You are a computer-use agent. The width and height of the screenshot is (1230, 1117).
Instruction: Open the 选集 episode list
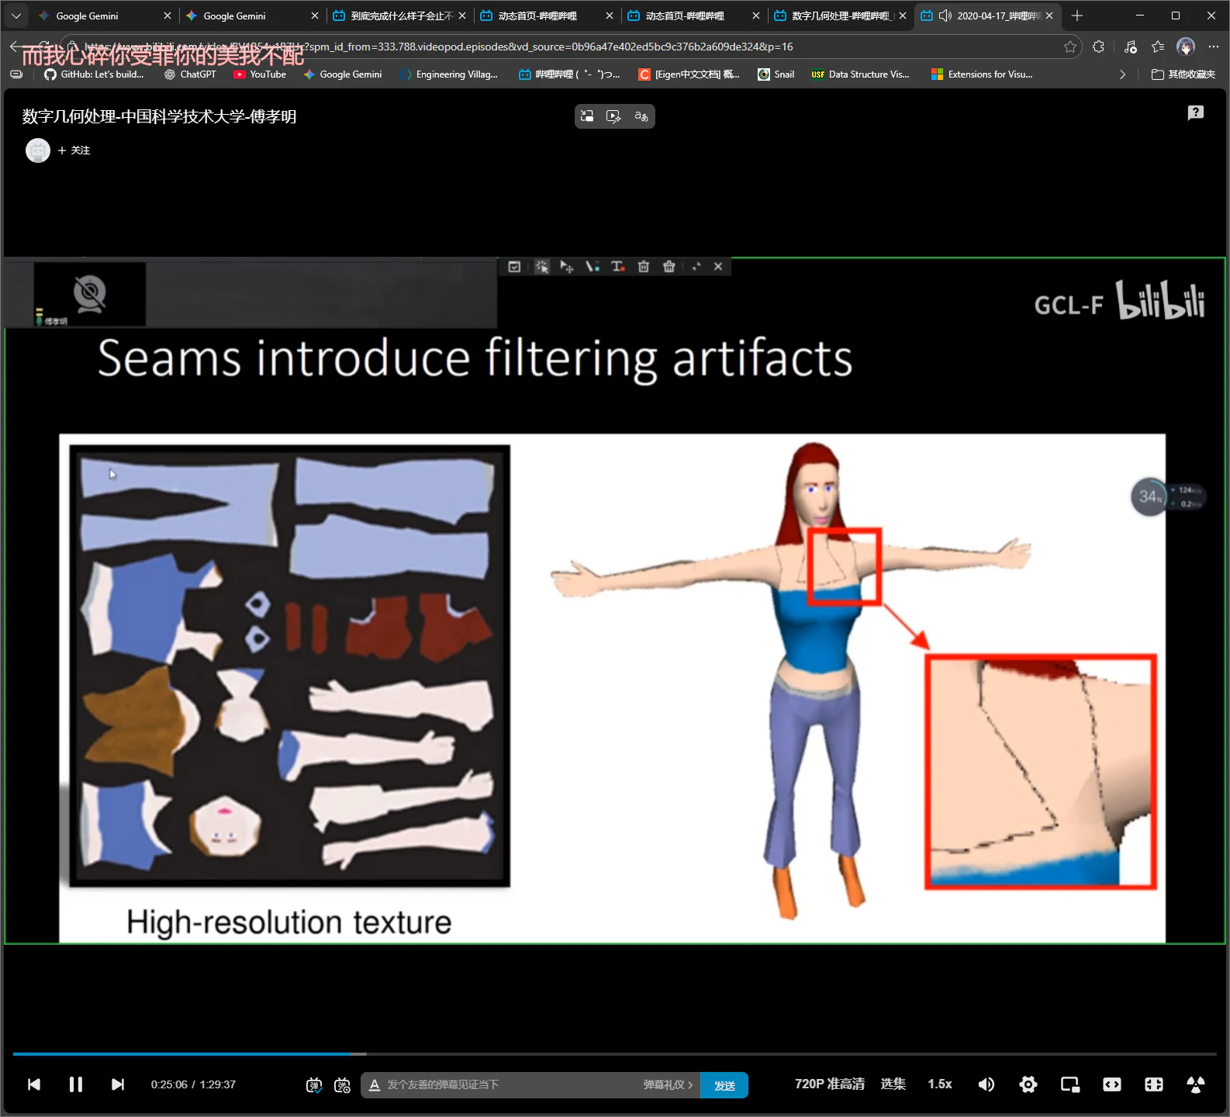pos(893,1084)
